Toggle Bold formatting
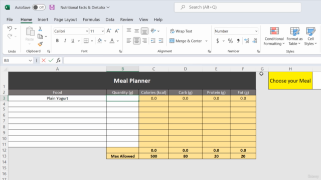321x180 pixels. click(57, 41)
